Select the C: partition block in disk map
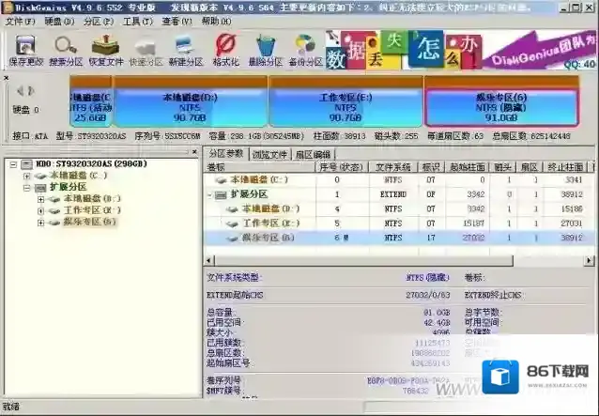 click(x=91, y=101)
